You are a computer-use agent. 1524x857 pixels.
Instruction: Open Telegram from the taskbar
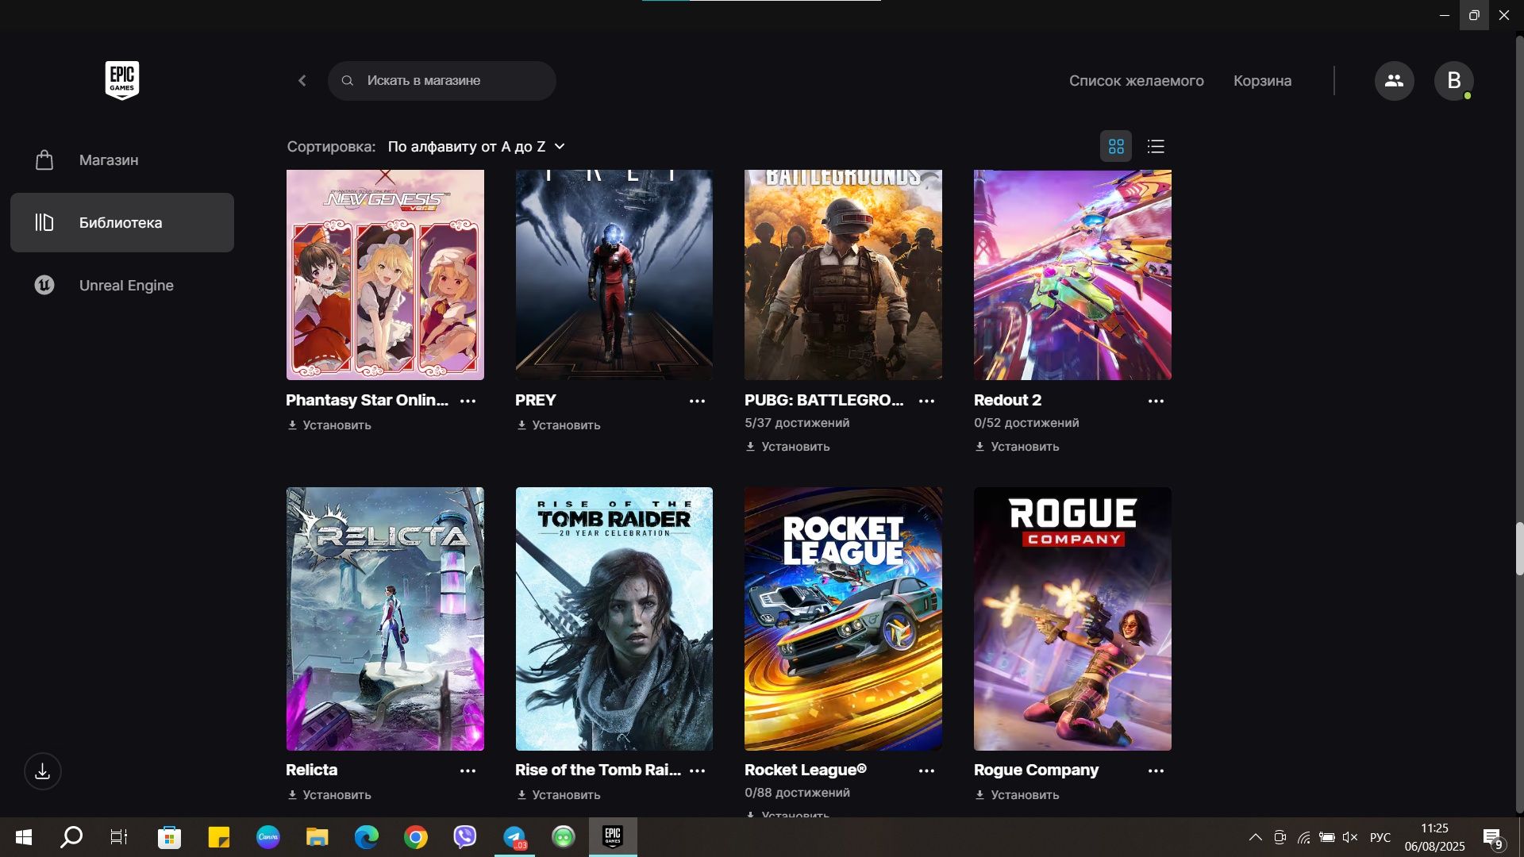tap(514, 837)
